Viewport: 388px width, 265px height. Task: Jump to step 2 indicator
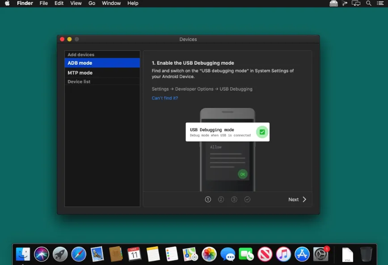point(221,199)
